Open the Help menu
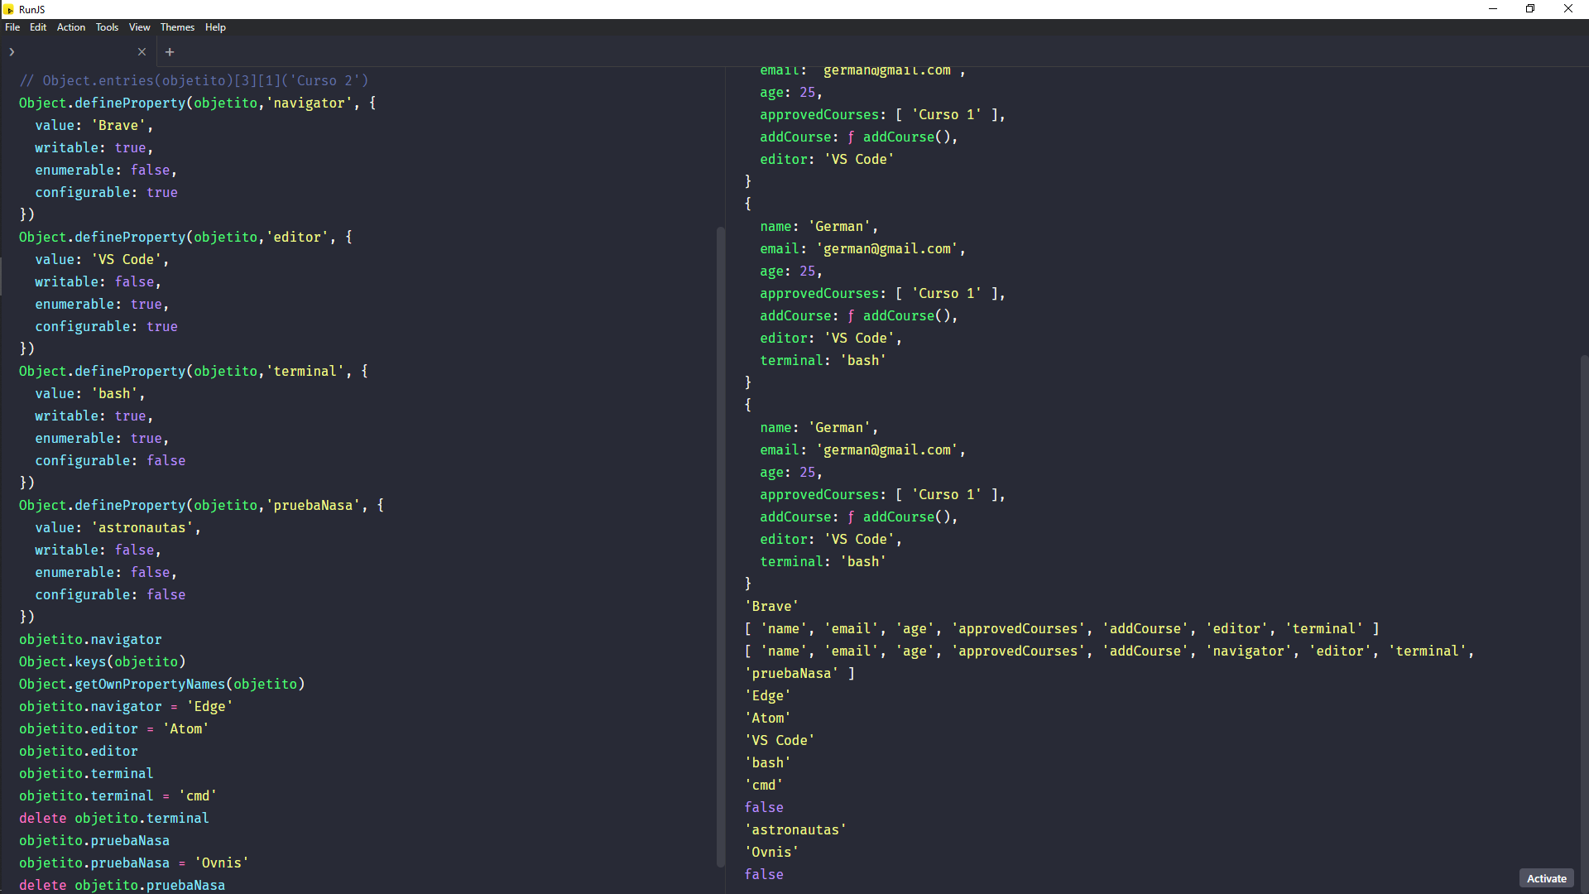The image size is (1589, 894). coord(215,27)
